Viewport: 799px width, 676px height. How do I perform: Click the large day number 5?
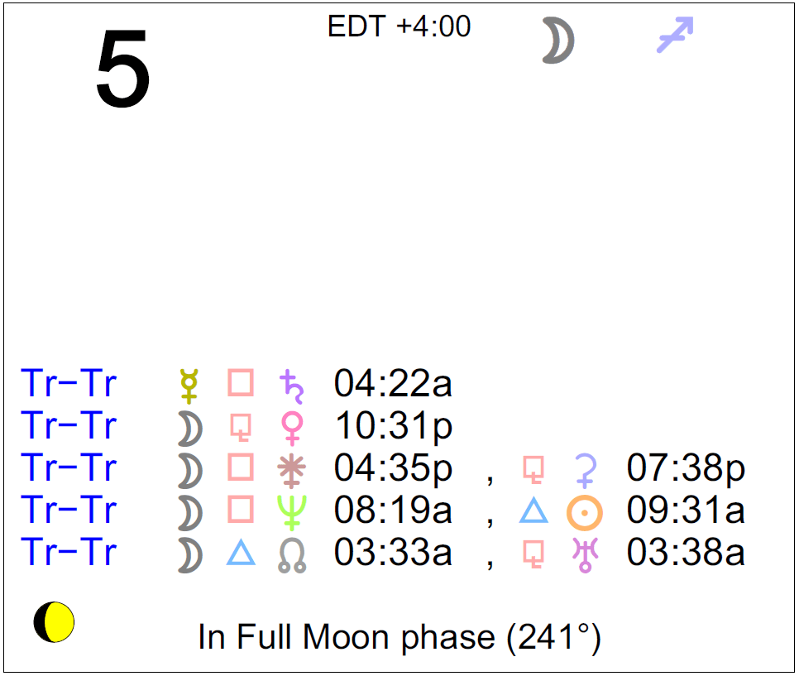click(123, 70)
